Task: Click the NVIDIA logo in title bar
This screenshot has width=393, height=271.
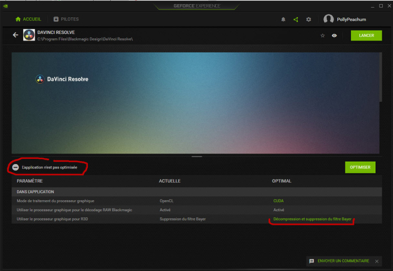Action: pyautogui.click(x=6, y=6)
